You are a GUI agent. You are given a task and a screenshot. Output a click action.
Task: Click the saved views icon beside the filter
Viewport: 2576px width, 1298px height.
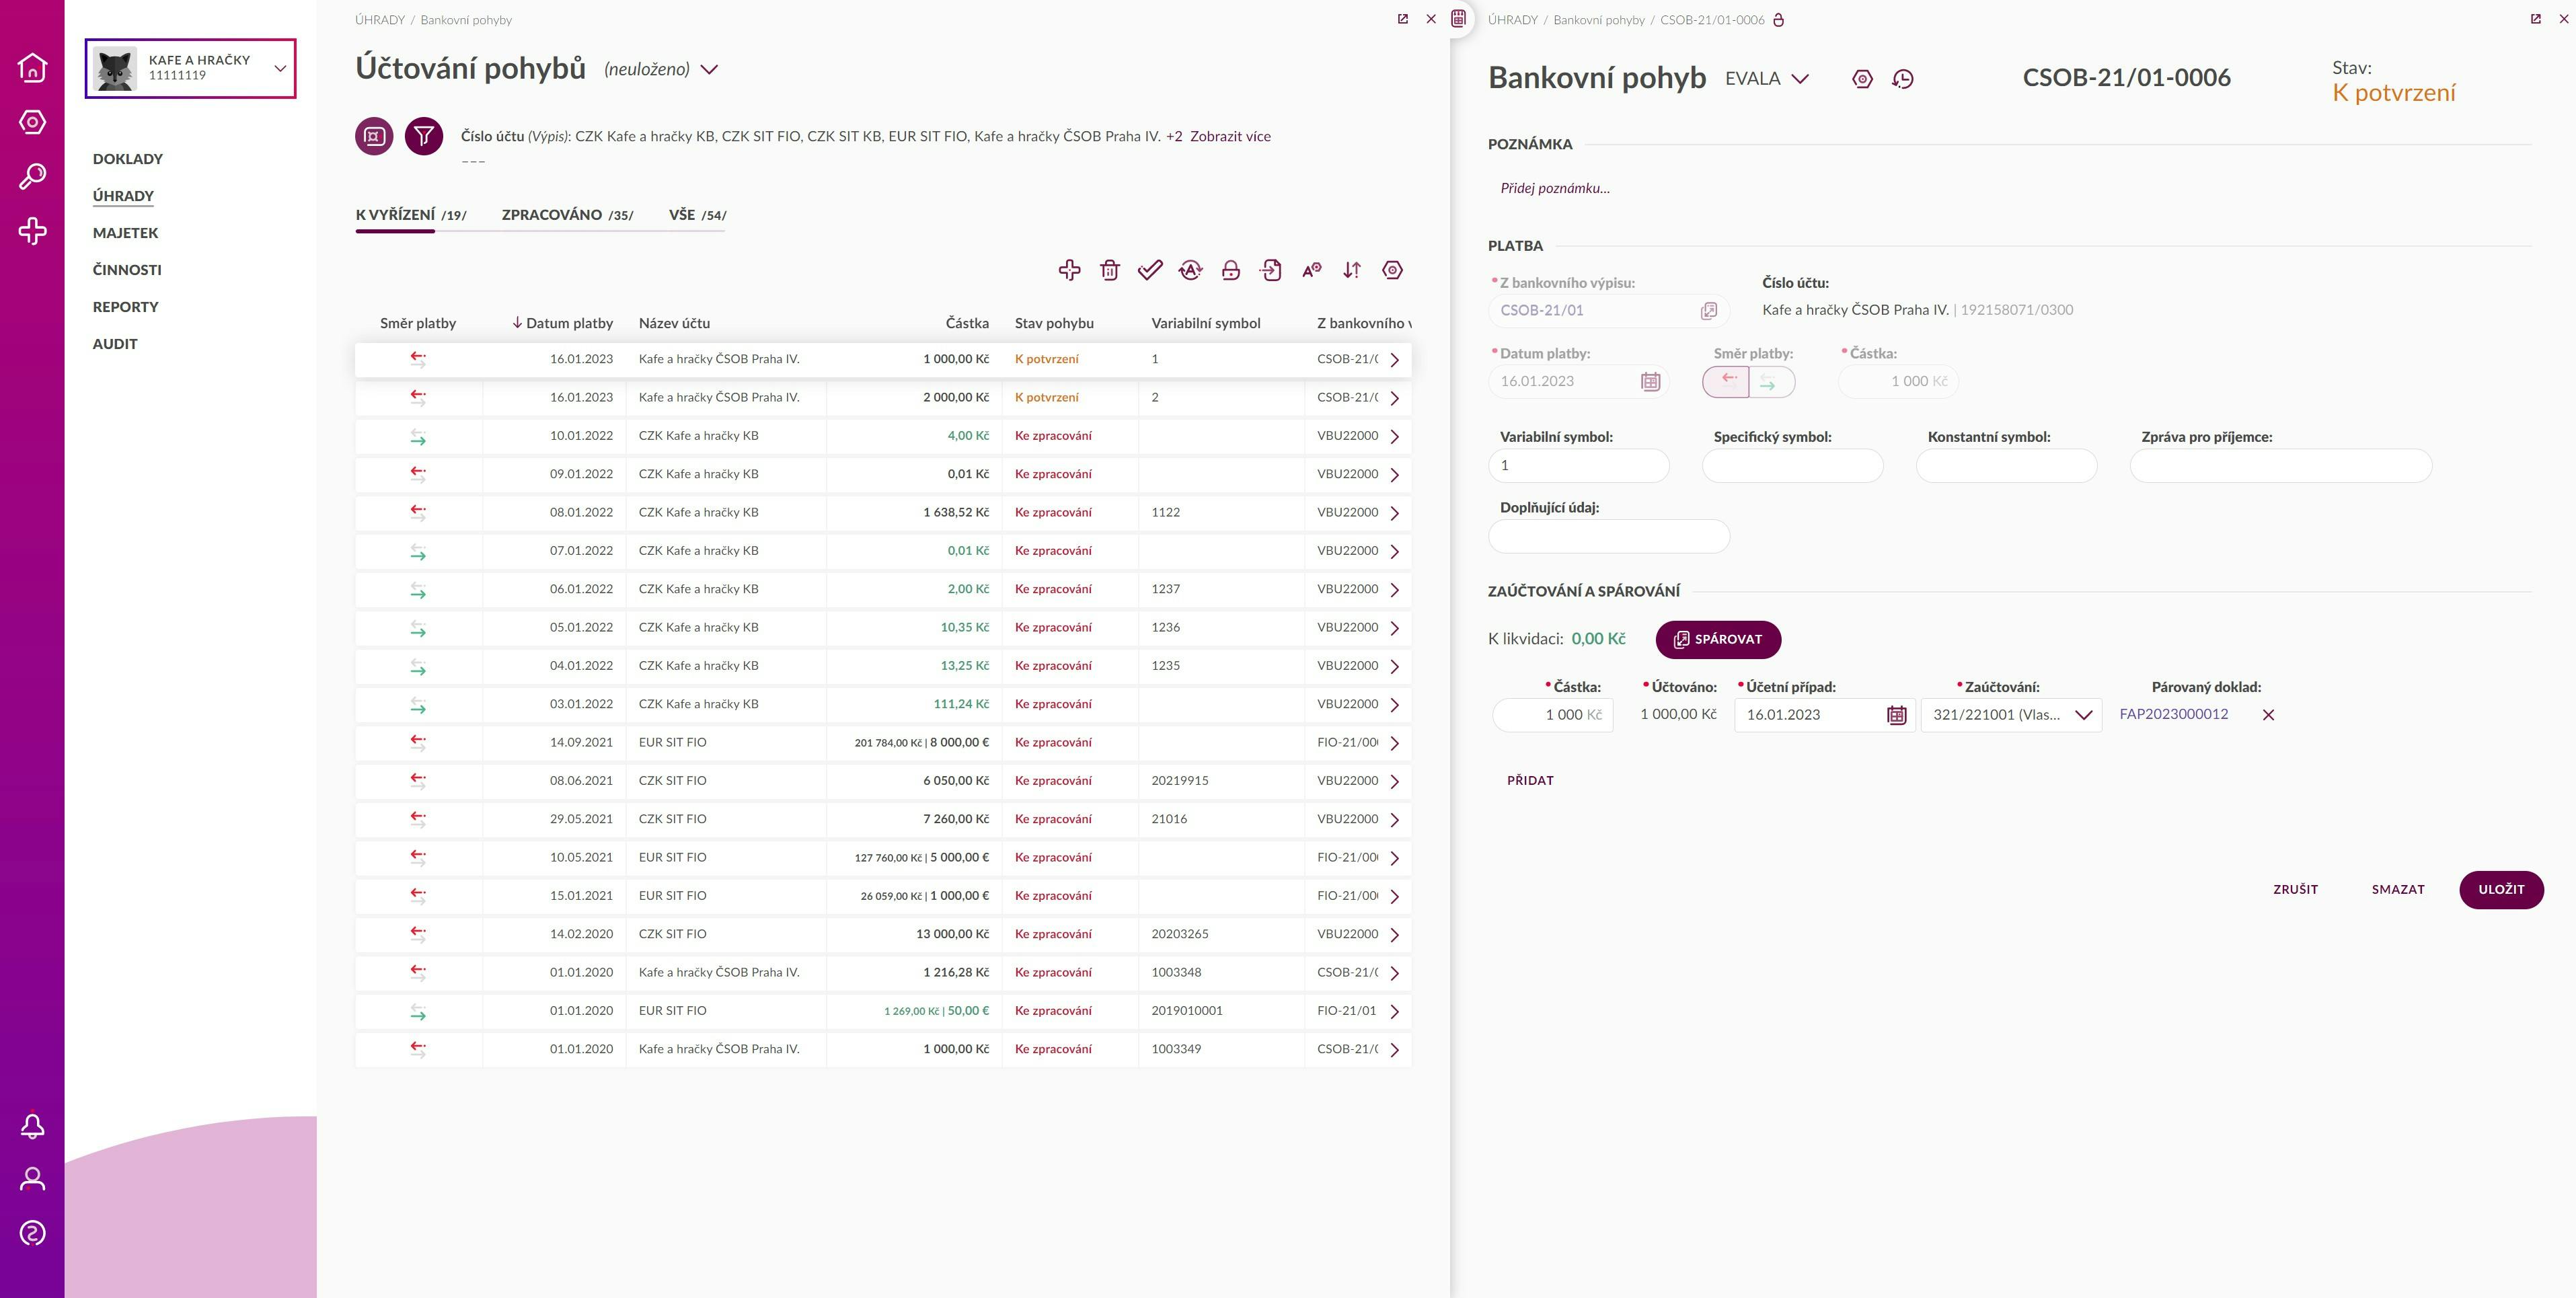click(374, 136)
